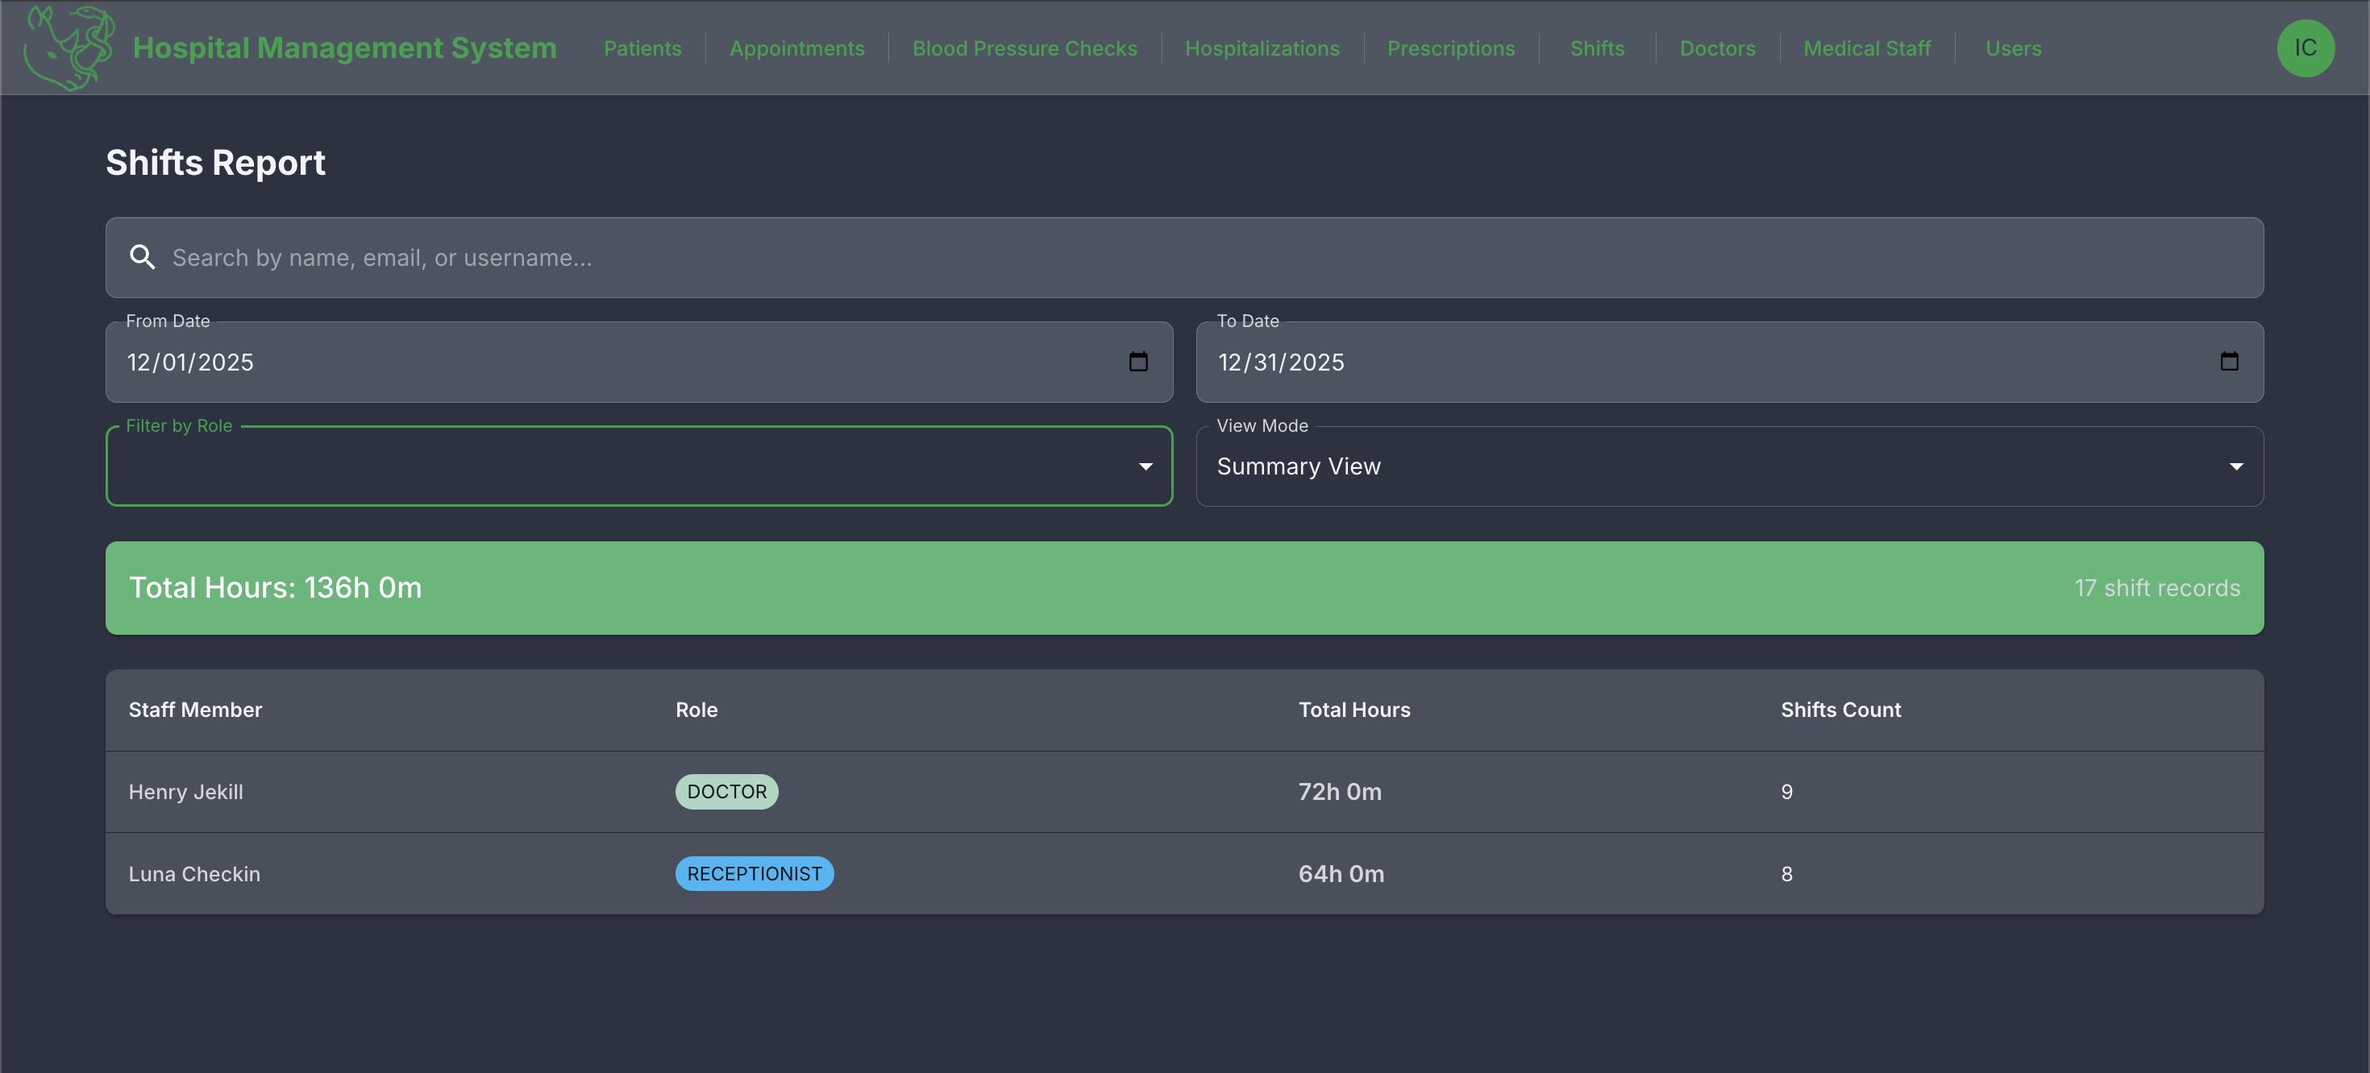Open the Users menu item

pyautogui.click(x=2012, y=48)
